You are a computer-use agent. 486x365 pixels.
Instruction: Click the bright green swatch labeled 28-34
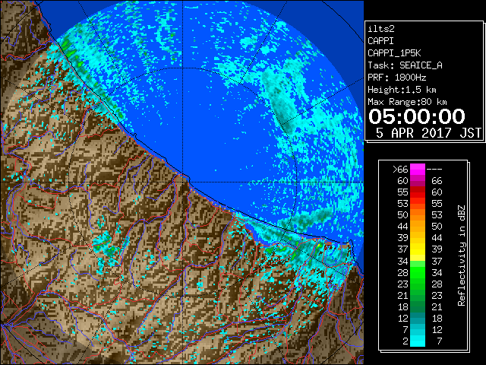(418, 272)
